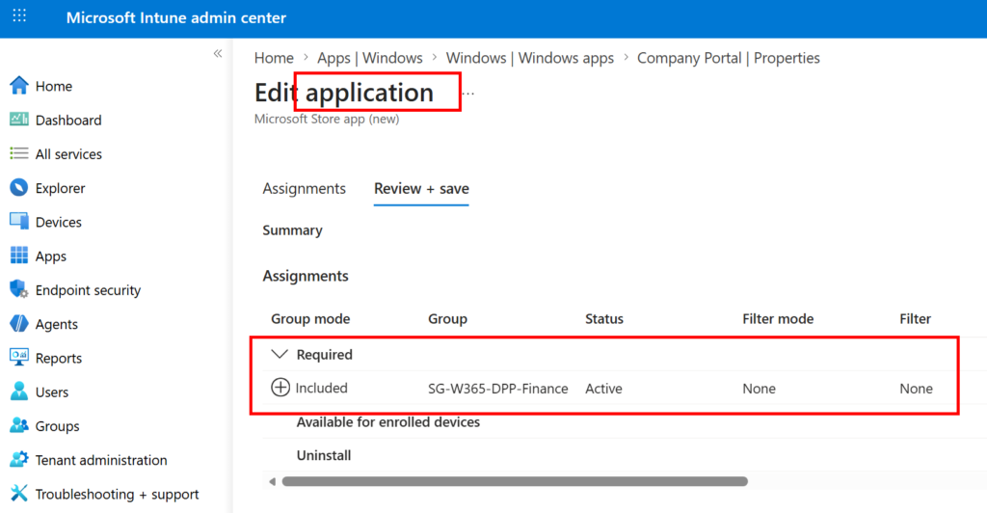This screenshot has width=987, height=513.
Task: Expand the Included row plus icon
Action: coord(280,388)
